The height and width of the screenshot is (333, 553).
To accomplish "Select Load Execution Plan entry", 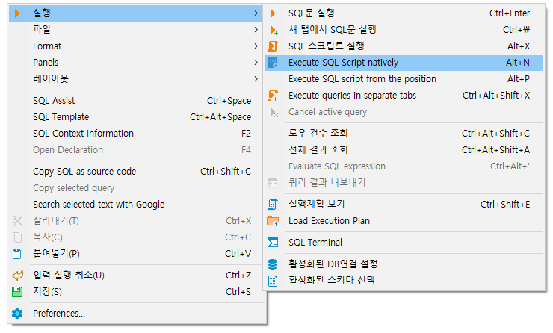I will 404,221.
